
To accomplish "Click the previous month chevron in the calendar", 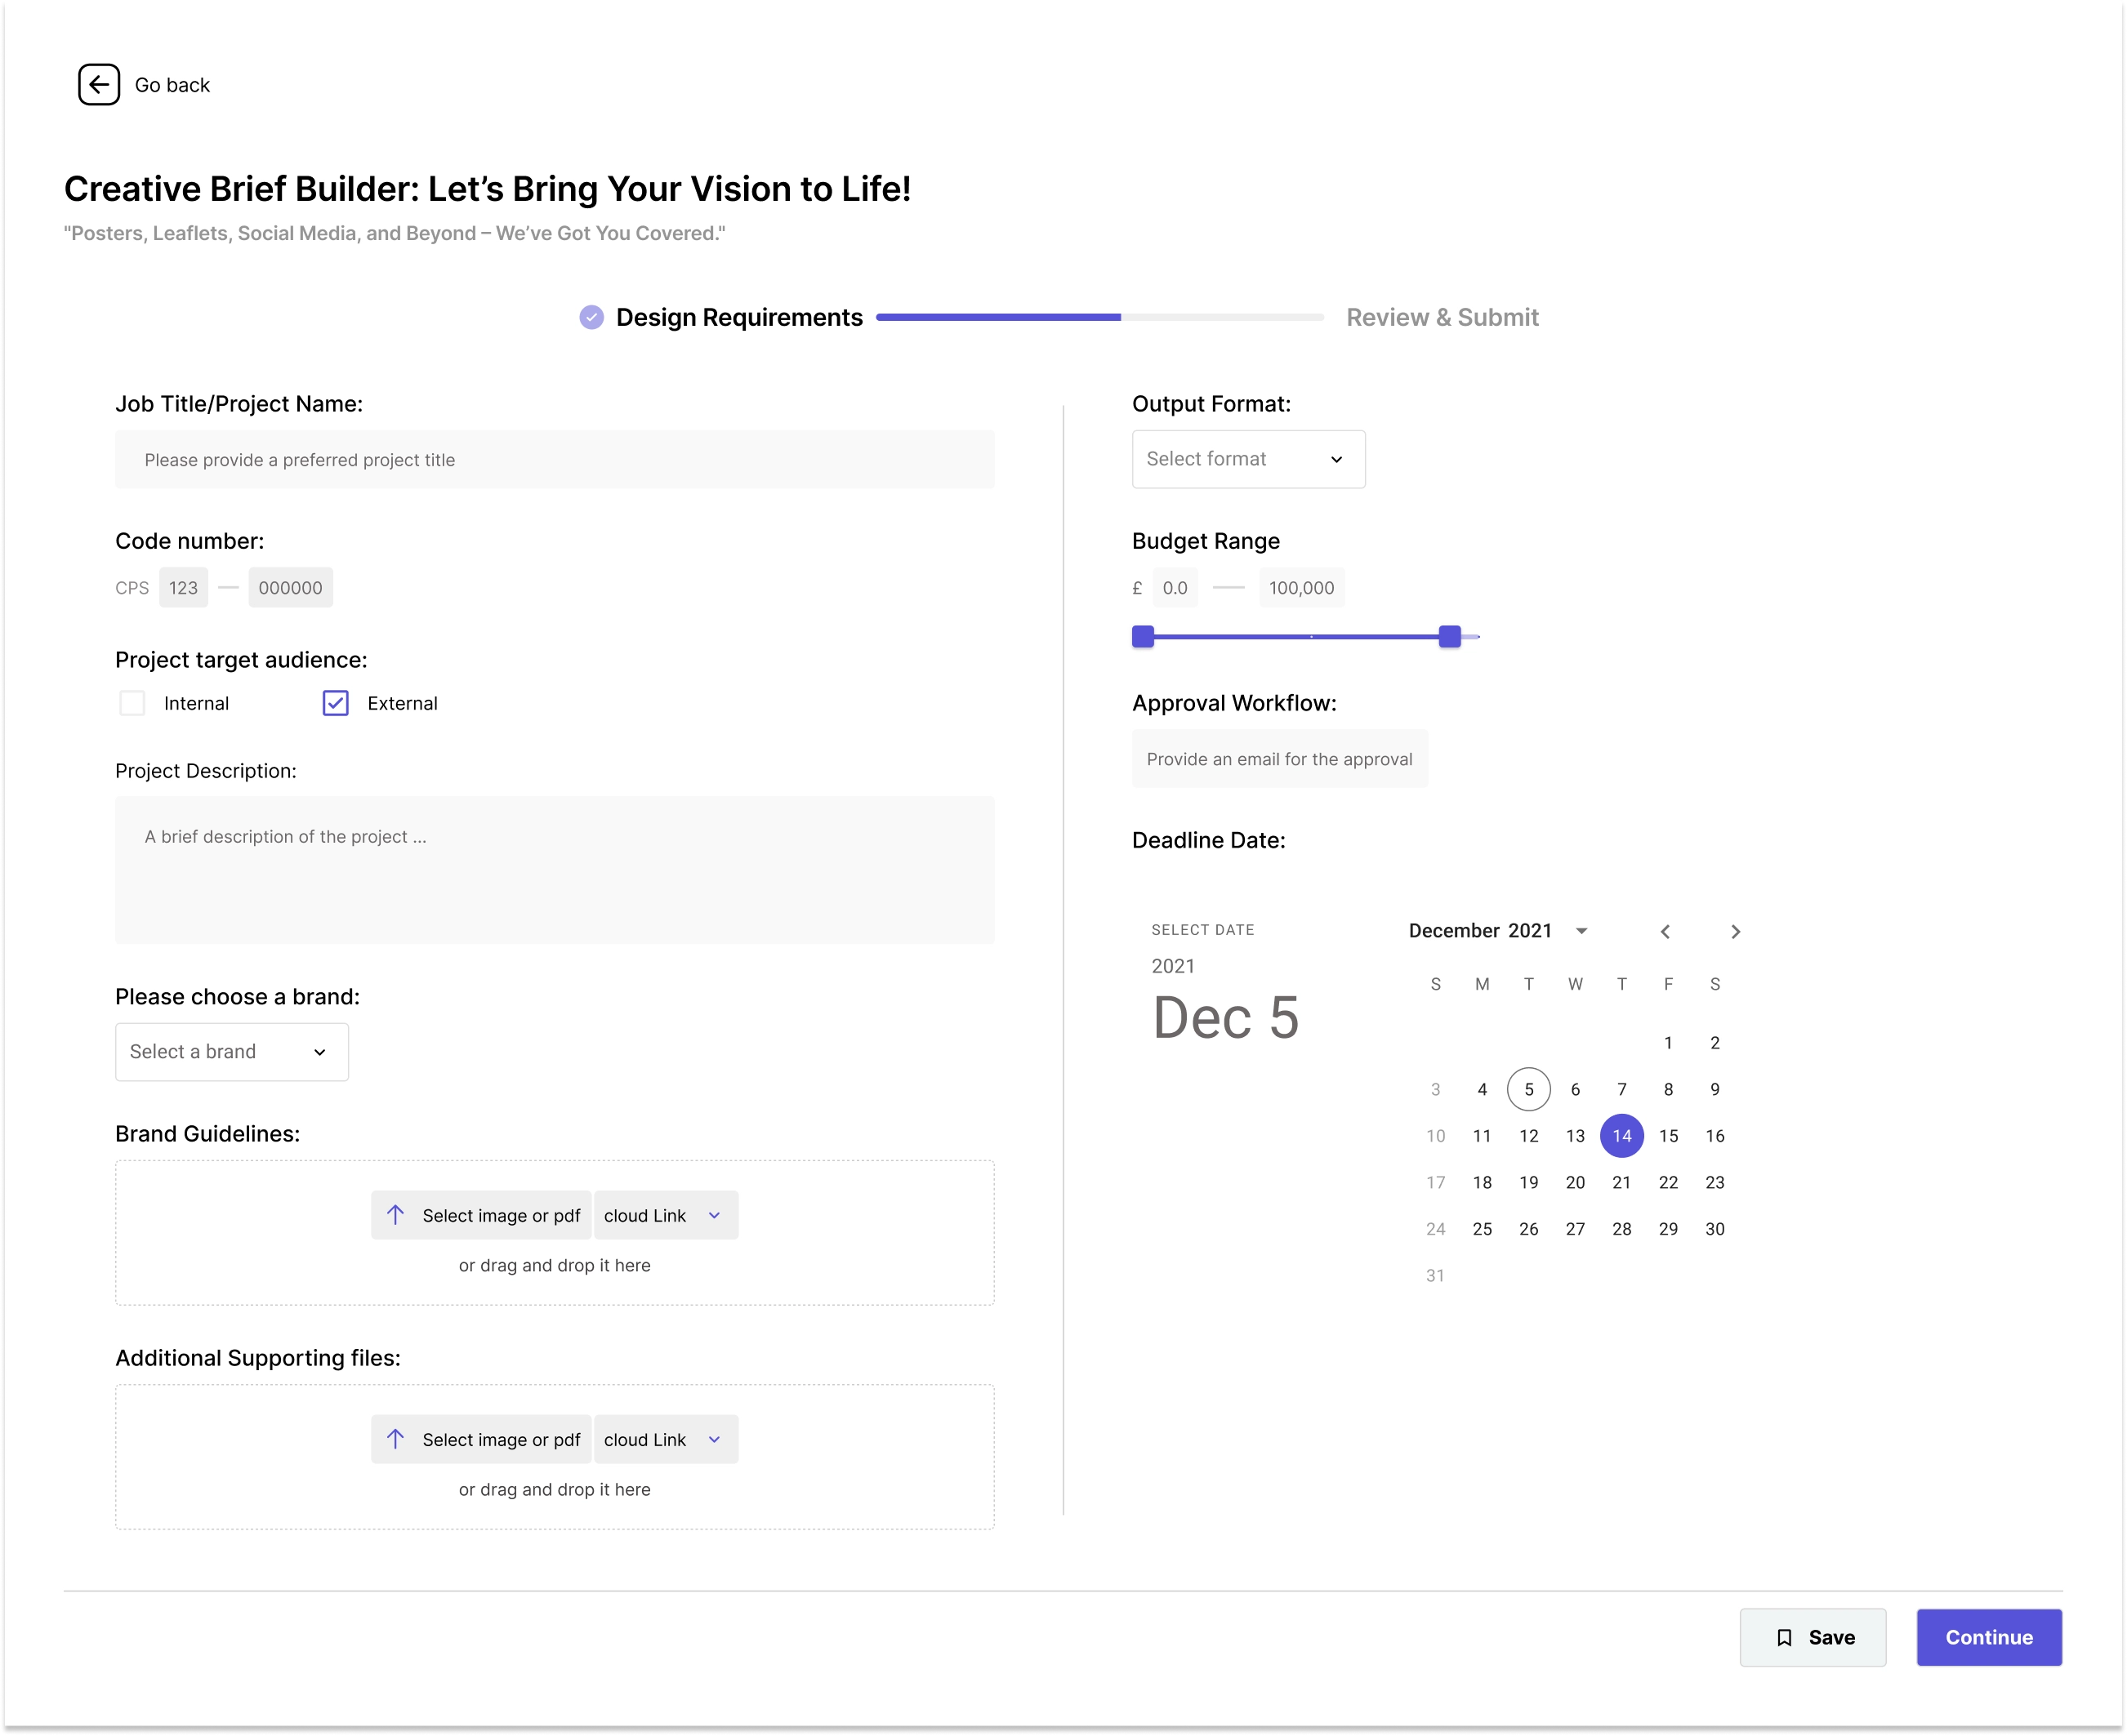I will click(x=1665, y=931).
